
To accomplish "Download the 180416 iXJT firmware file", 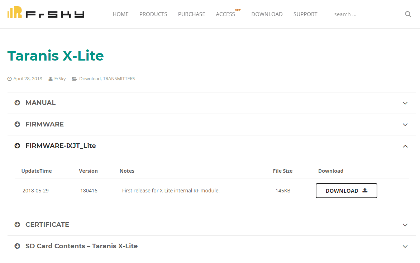I will pyautogui.click(x=346, y=191).
